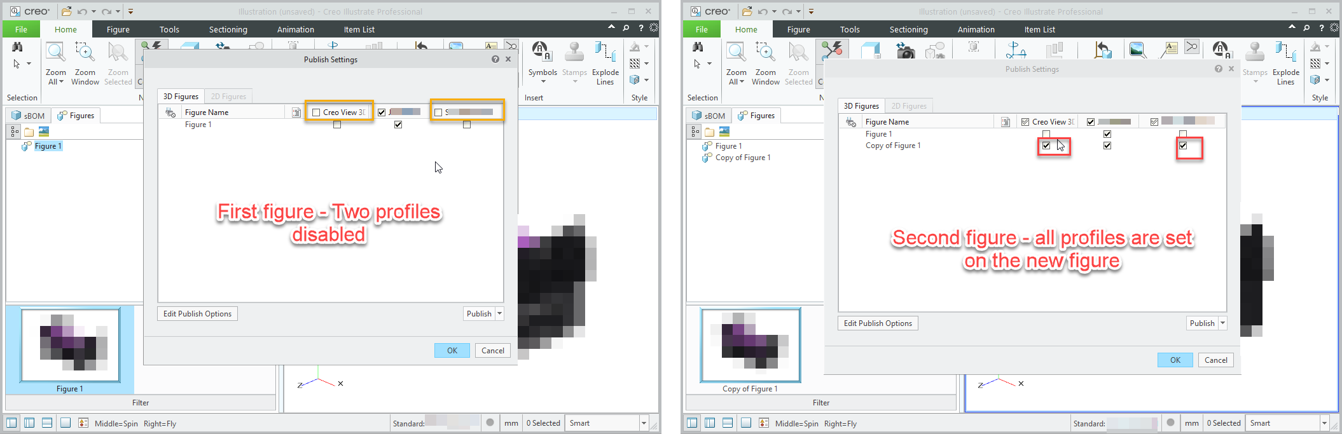
Task: Click OK in left Publish Settings dialog
Action: (452, 350)
